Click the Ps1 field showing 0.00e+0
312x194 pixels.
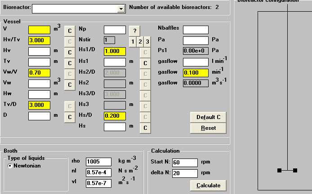point(196,51)
